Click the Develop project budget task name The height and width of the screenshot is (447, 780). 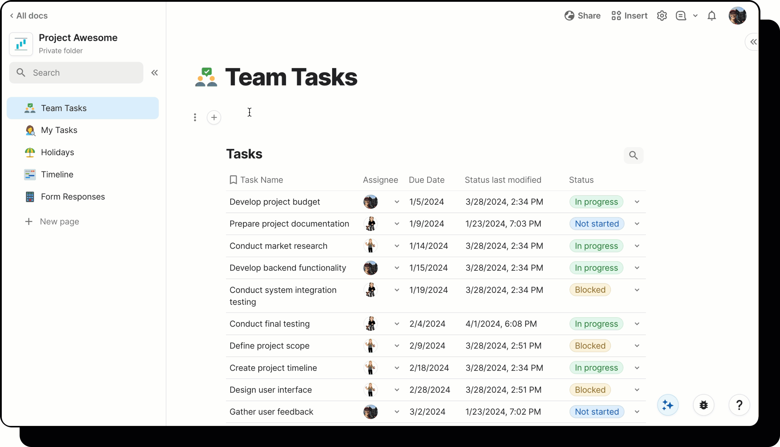pos(275,202)
